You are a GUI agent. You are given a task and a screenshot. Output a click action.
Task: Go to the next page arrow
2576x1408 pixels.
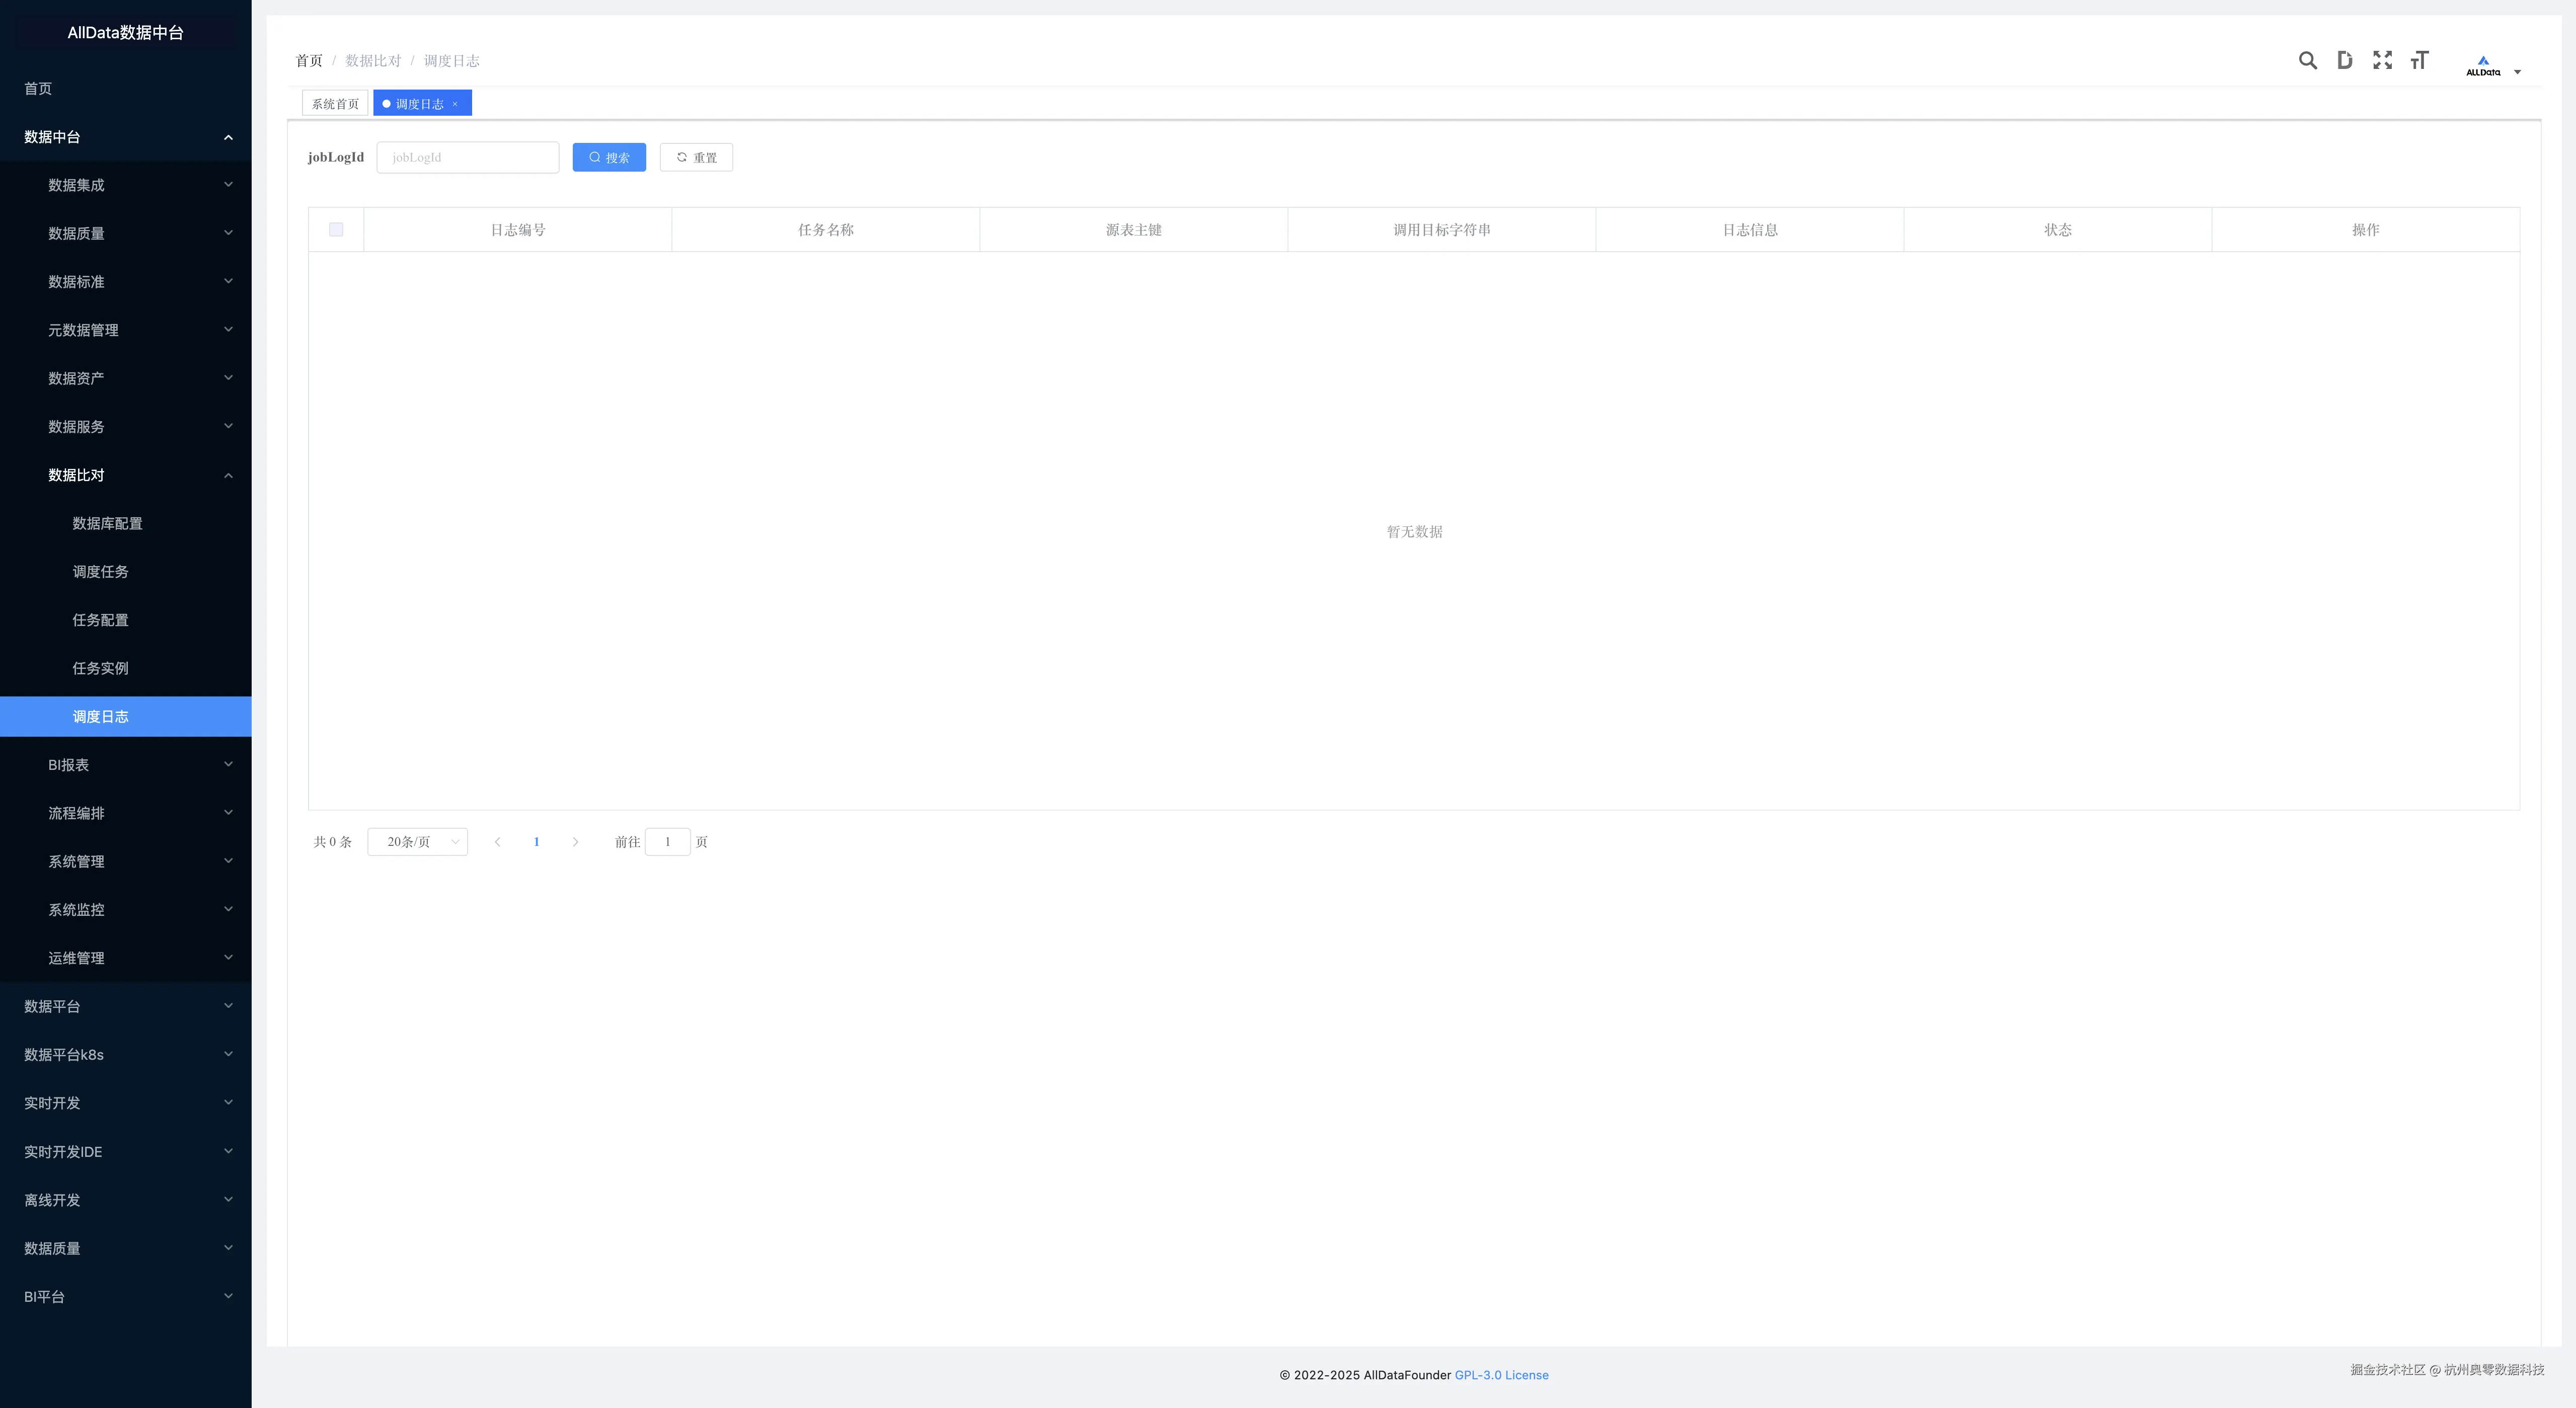tap(575, 842)
